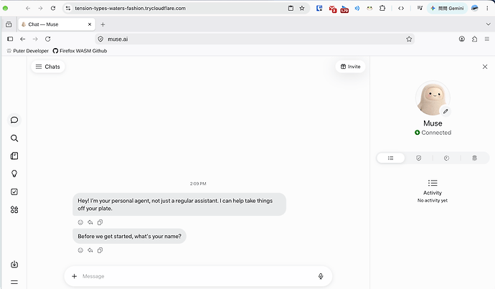Copy the 'Hey! I'm your personal agent' message

coord(100,222)
